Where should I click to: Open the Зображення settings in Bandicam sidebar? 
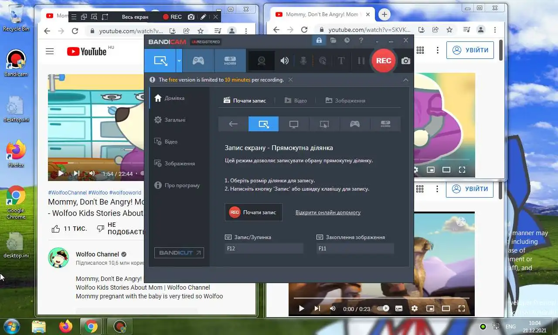179,164
